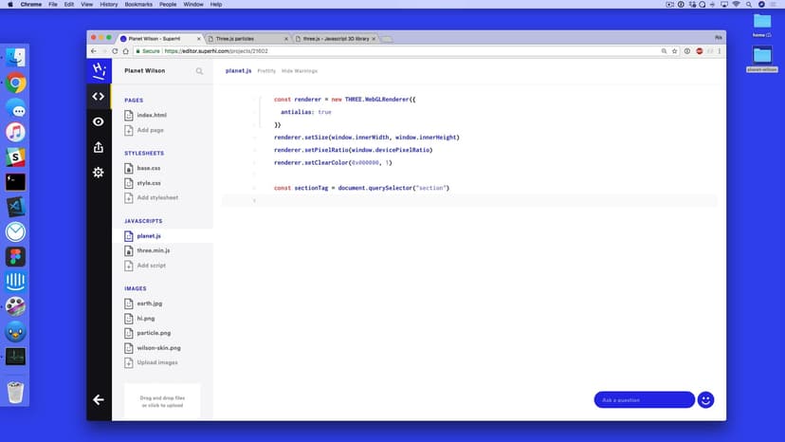Click the share/export icon in sidebar
This screenshot has height=442, width=785.
(x=98, y=147)
